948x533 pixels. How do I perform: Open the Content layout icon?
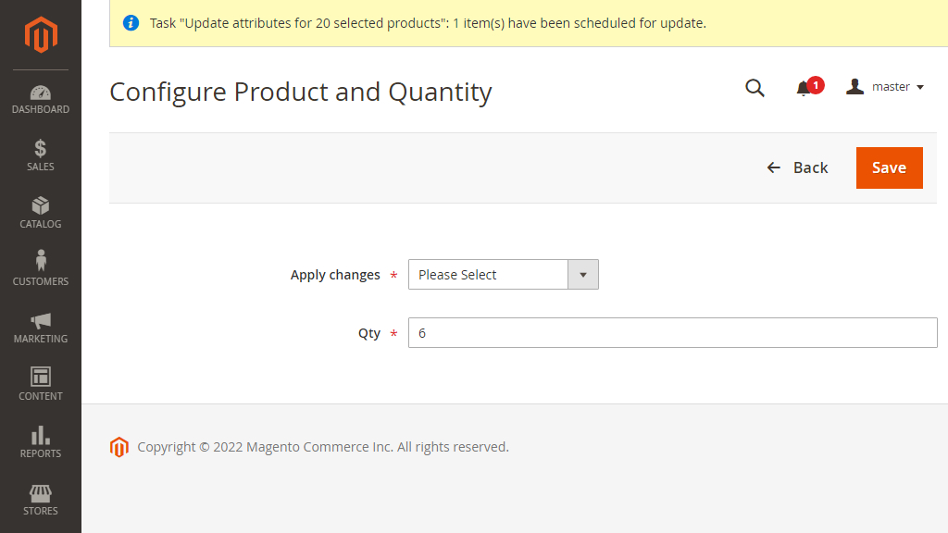tap(41, 377)
